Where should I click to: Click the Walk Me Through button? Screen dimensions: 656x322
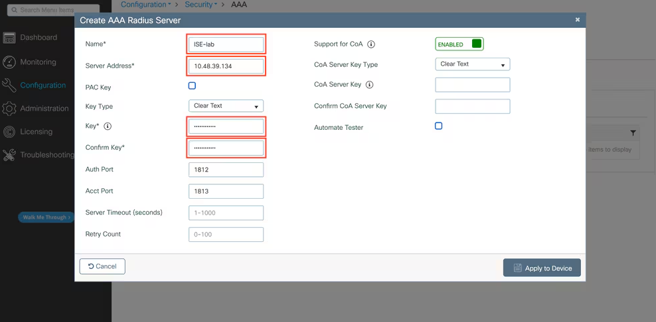[x=46, y=217]
